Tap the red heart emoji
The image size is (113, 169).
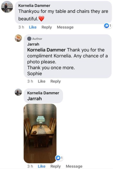click(x=41, y=18)
